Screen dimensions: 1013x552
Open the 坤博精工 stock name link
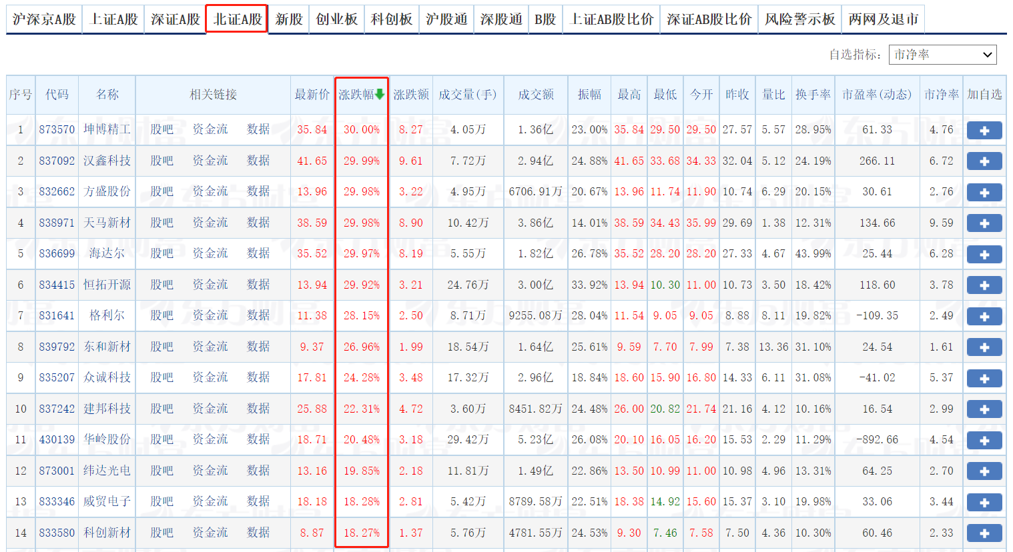point(107,129)
